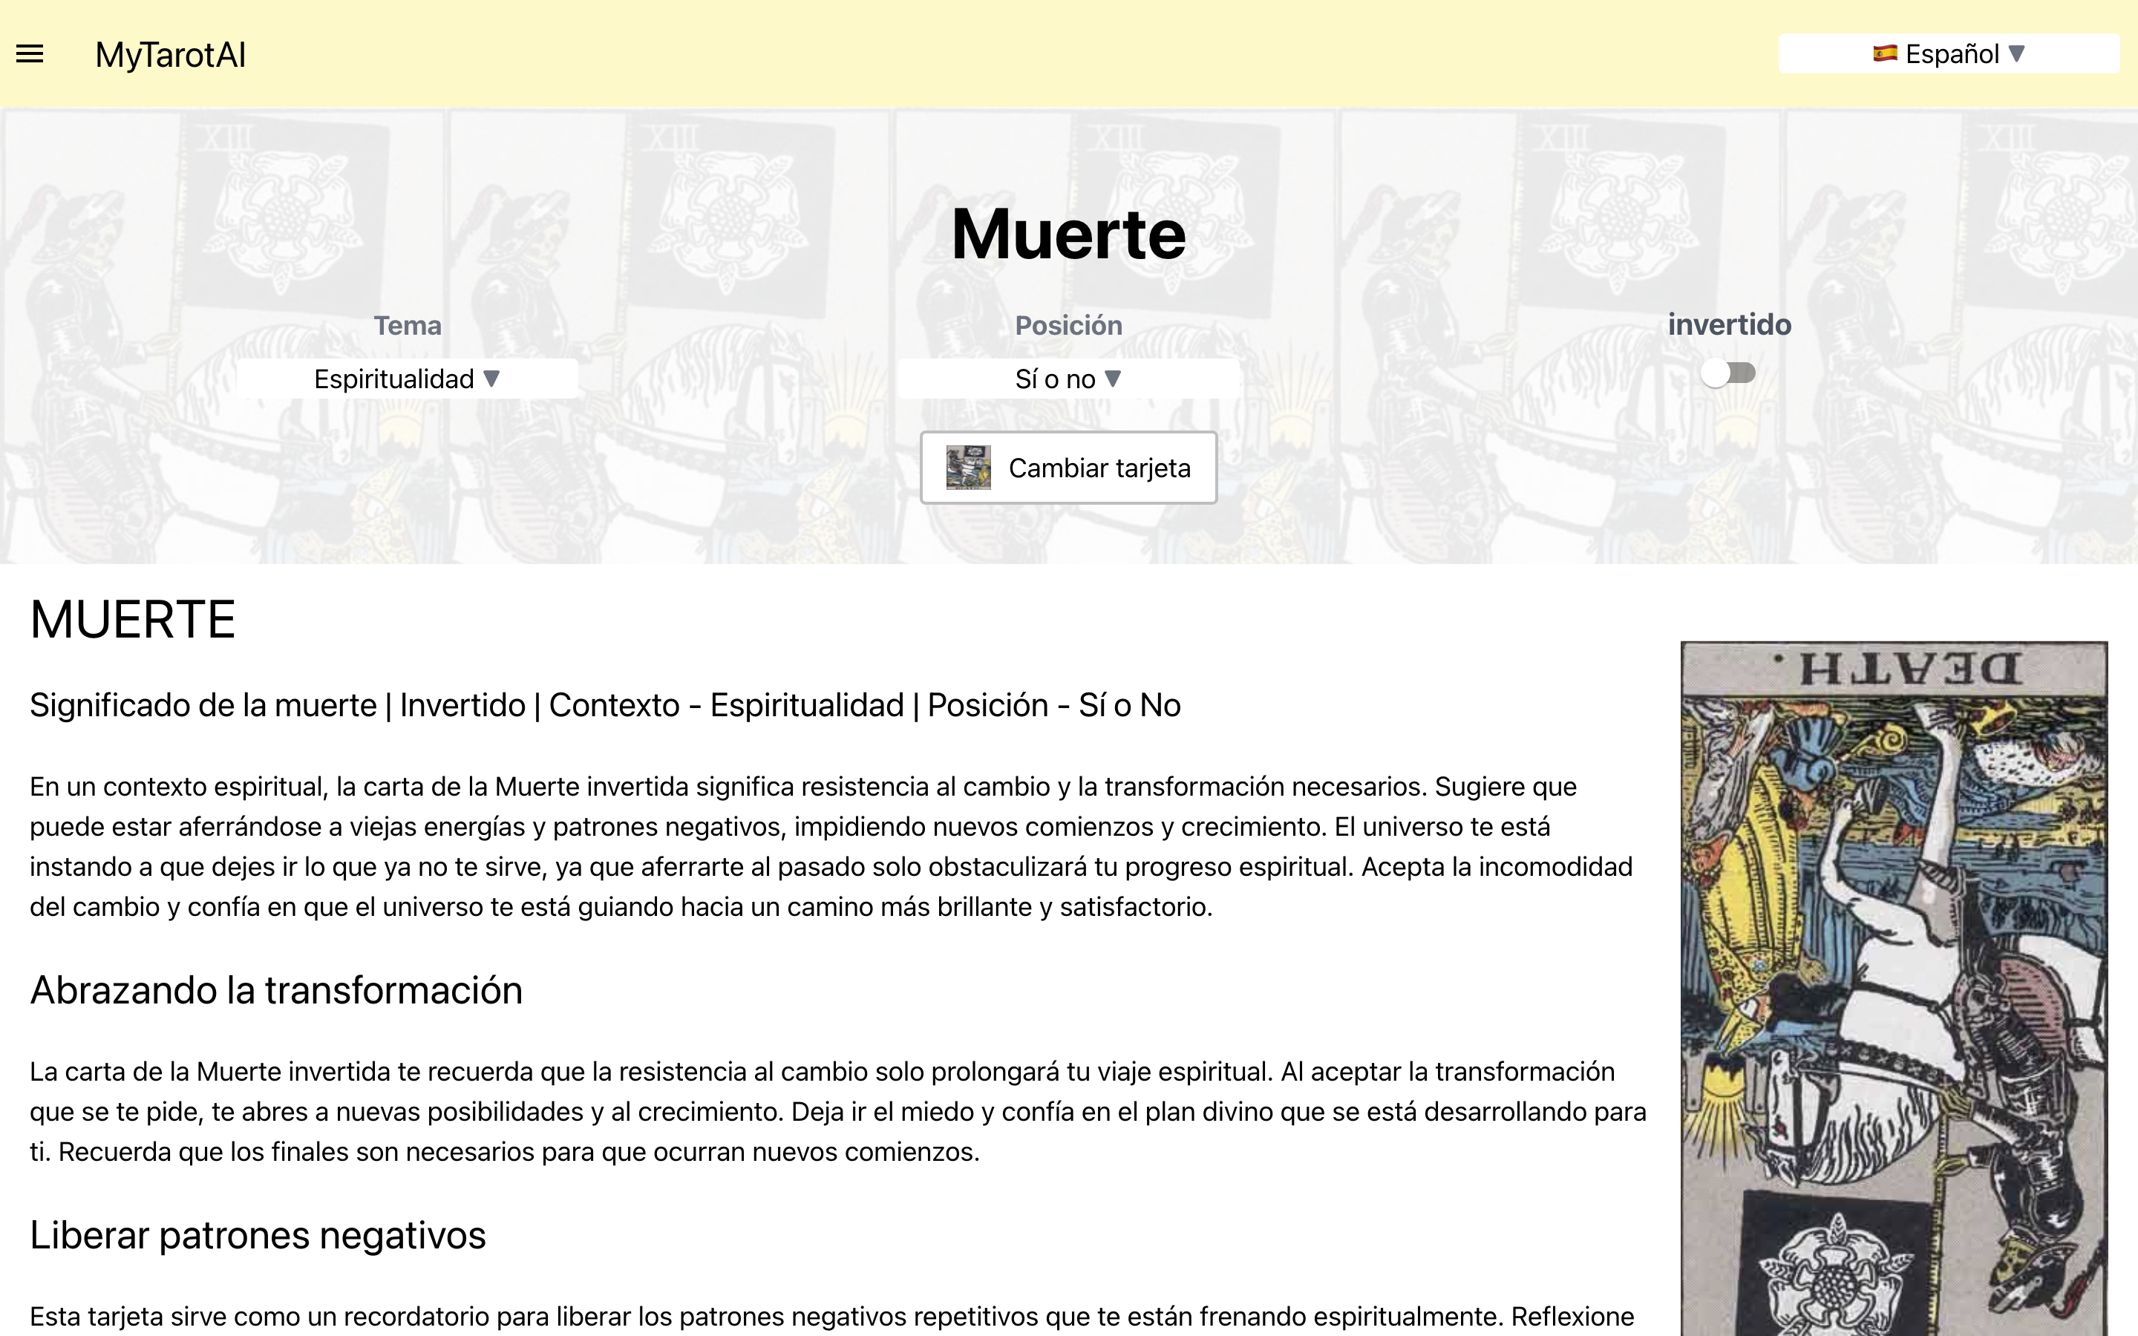Click the MUERTE article heading
2138x1336 pixels.
[x=133, y=620]
